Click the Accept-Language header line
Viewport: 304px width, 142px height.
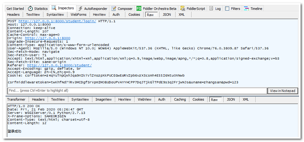[41, 72]
